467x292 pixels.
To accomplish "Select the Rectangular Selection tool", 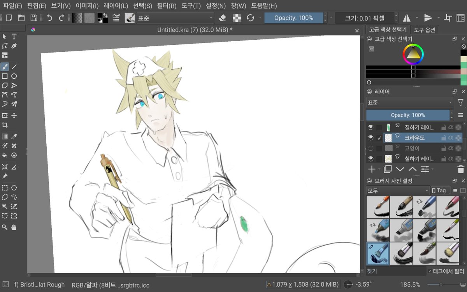I will [x=5, y=188].
